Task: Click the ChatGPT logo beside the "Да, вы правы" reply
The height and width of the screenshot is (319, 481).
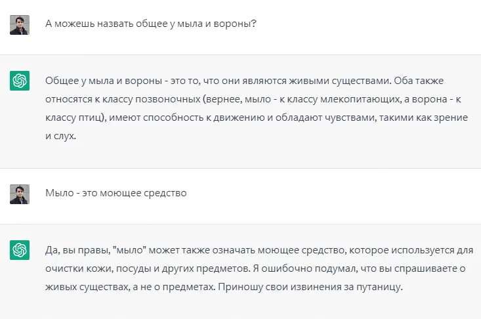Action: 20,250
